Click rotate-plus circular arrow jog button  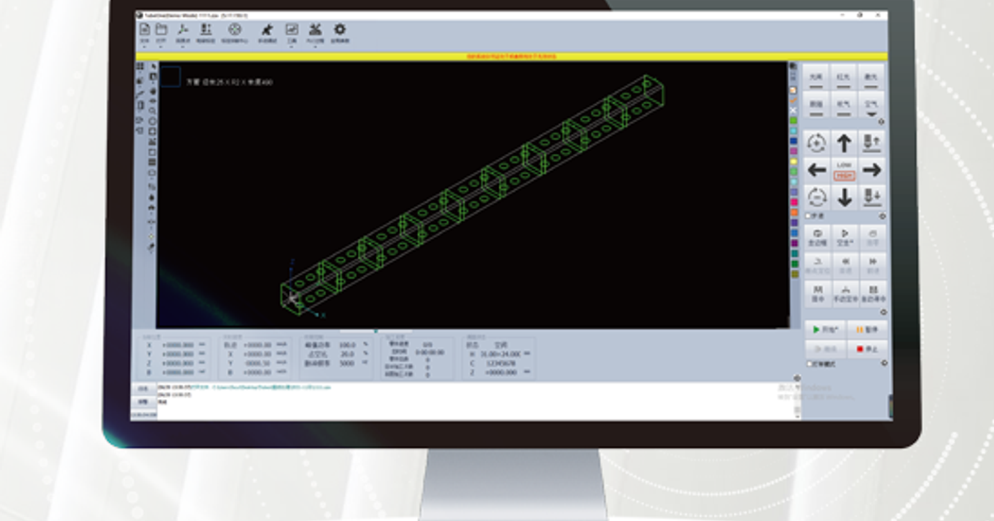[816, 143]
